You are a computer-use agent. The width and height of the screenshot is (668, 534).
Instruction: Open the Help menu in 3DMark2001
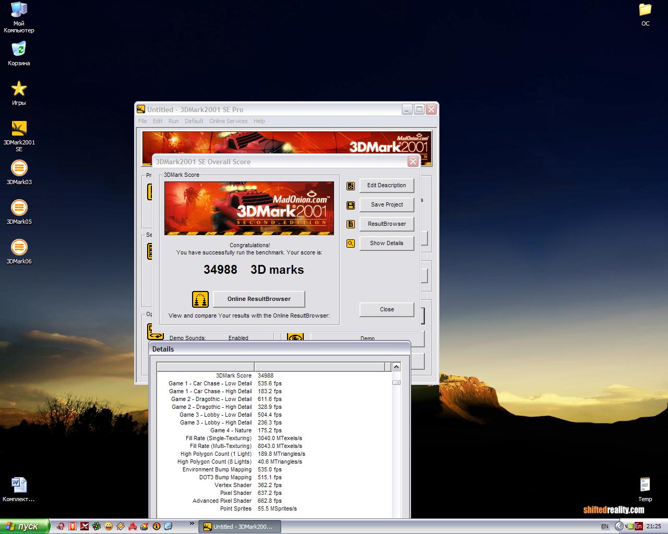tap(259, 121)
